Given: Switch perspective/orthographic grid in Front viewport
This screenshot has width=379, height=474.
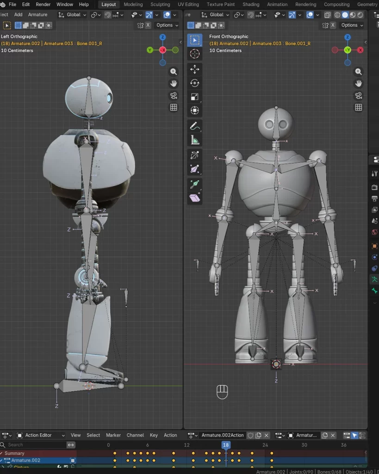Looking at the screenshot, I should point(359,107).
